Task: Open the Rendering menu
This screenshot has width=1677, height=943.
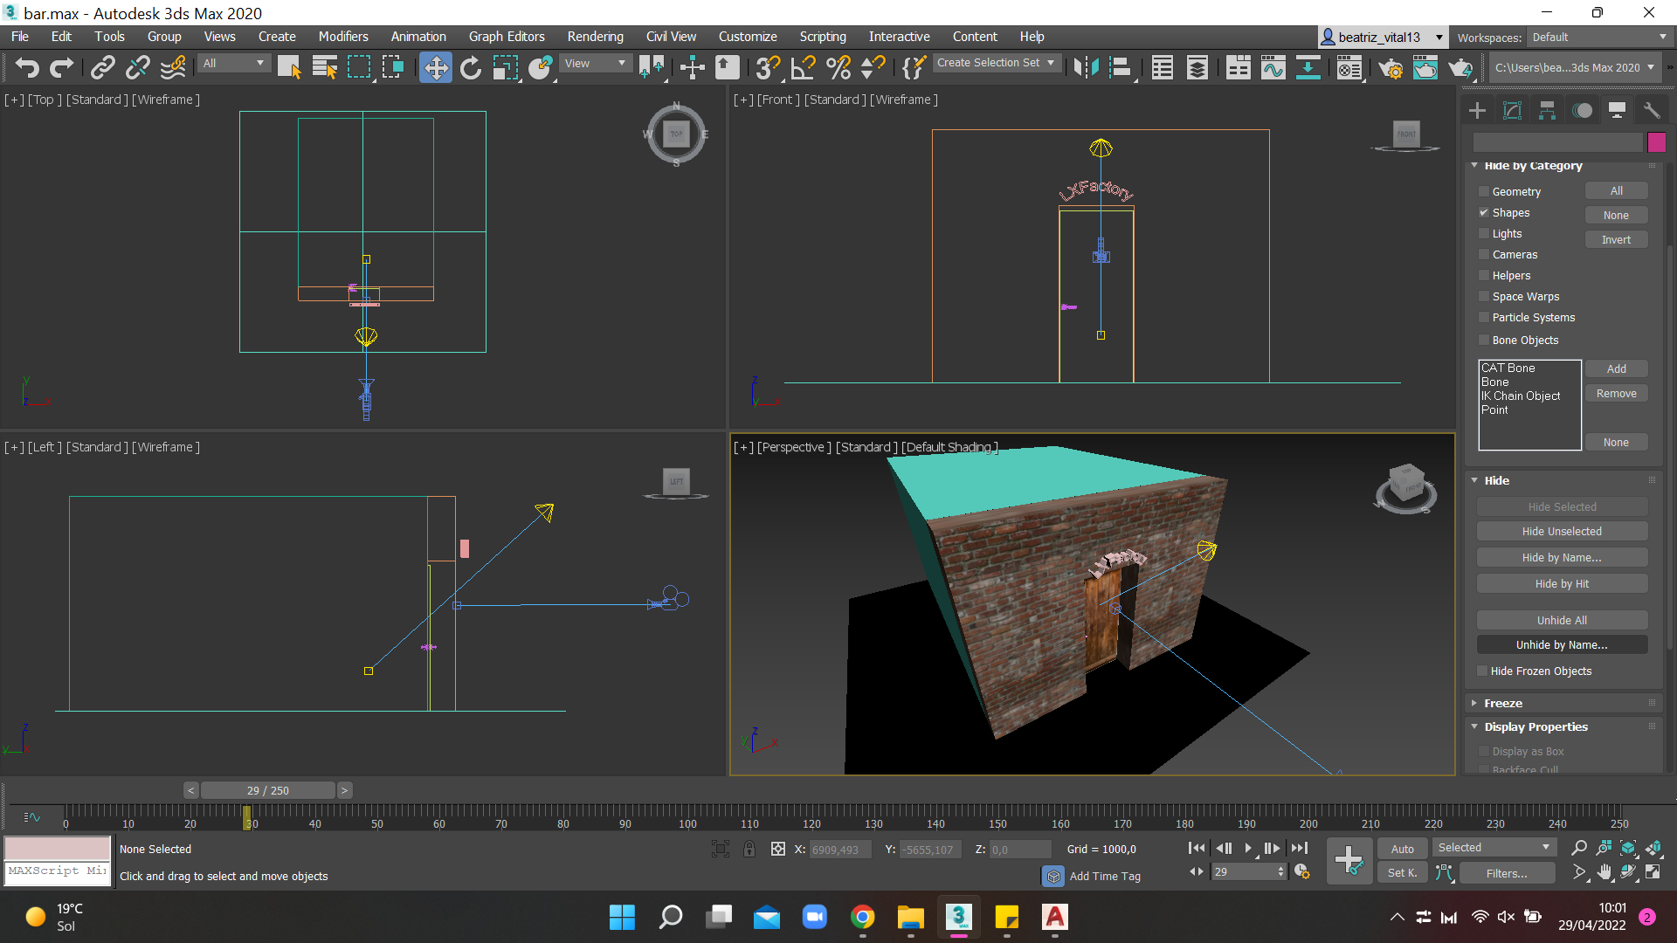Action: pyautogui.click(x=596, y=37)
